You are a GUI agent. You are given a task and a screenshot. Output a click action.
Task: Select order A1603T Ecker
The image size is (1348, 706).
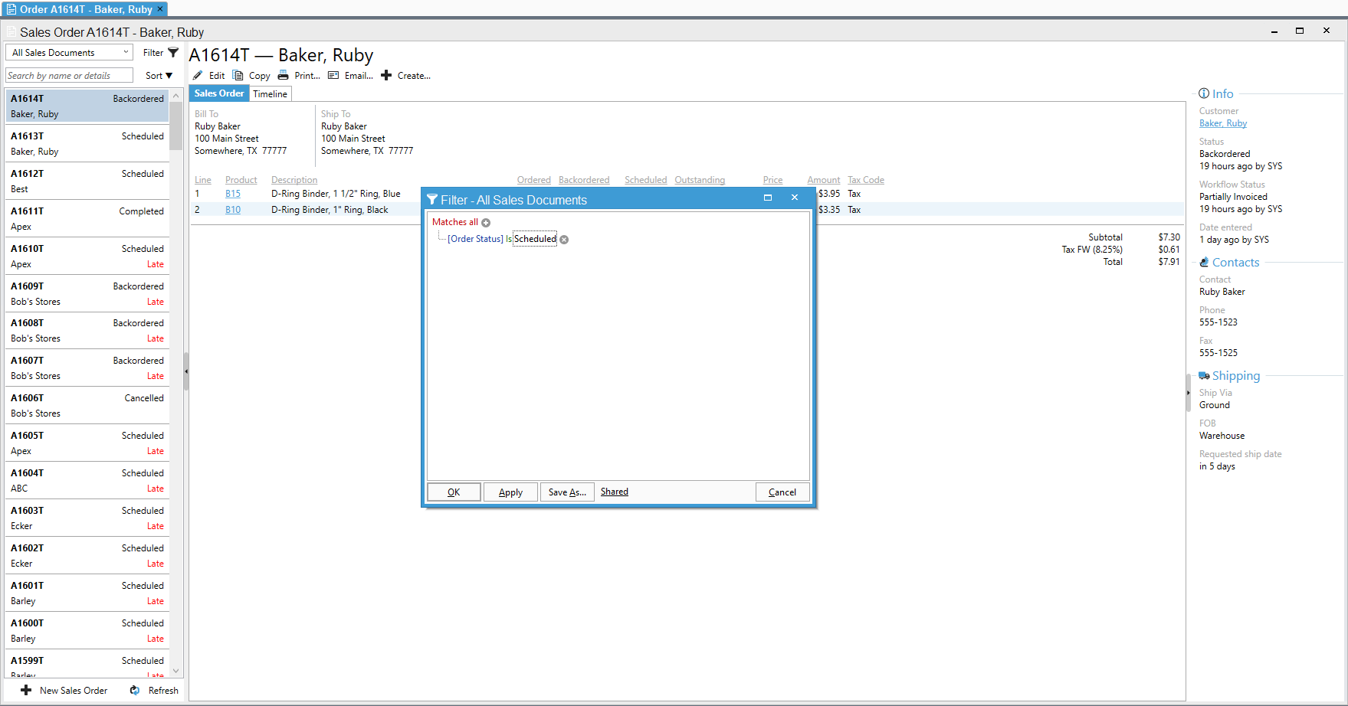[87, 518]
